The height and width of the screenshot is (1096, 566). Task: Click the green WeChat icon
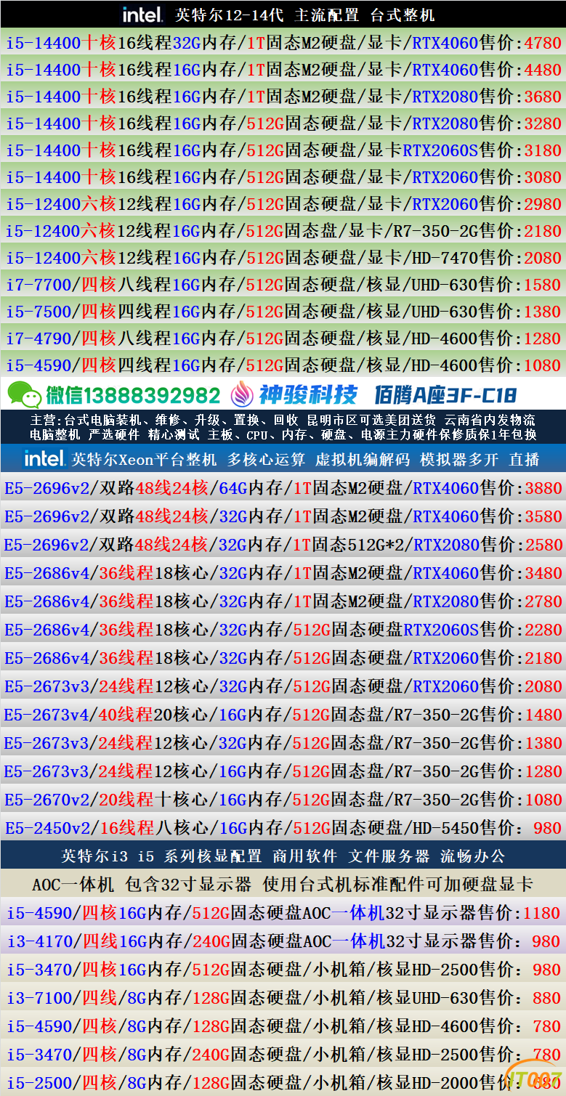pyautogui.click(x=24, y=394)
